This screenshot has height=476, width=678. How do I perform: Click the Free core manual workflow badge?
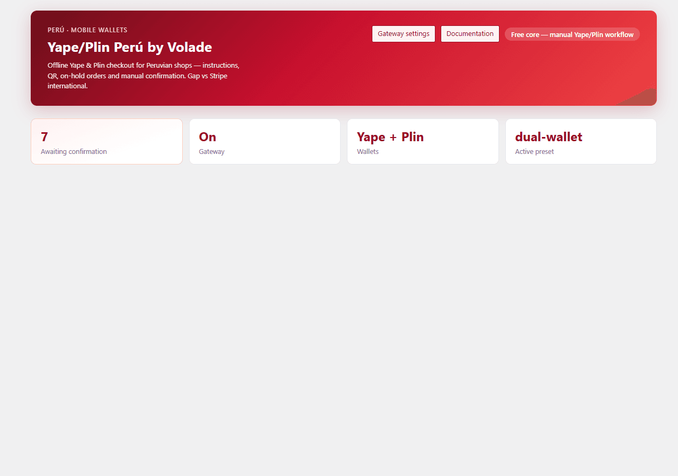572,34
